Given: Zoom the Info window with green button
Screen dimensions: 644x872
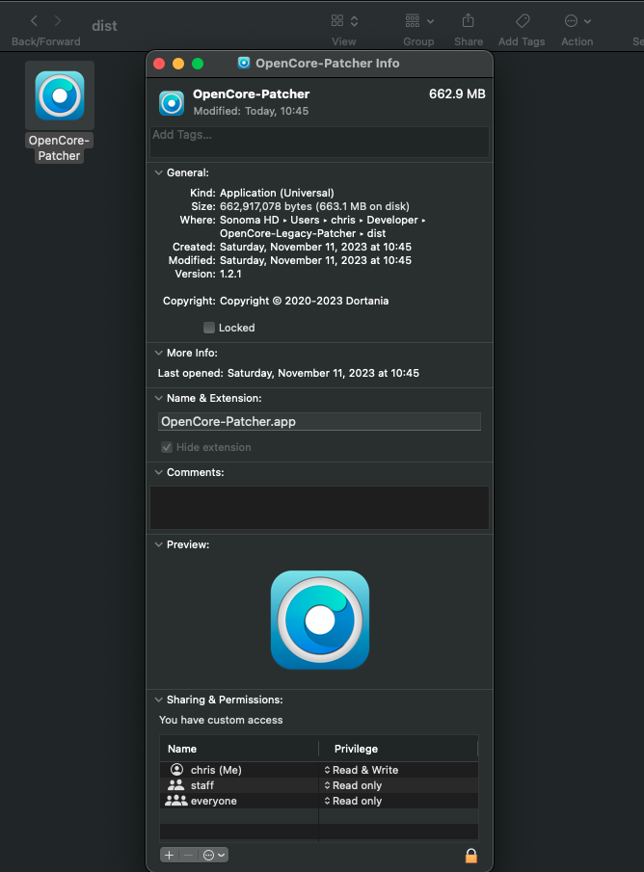Looking at the screenshot, I should pyautogui.click(x=198, y=64).
